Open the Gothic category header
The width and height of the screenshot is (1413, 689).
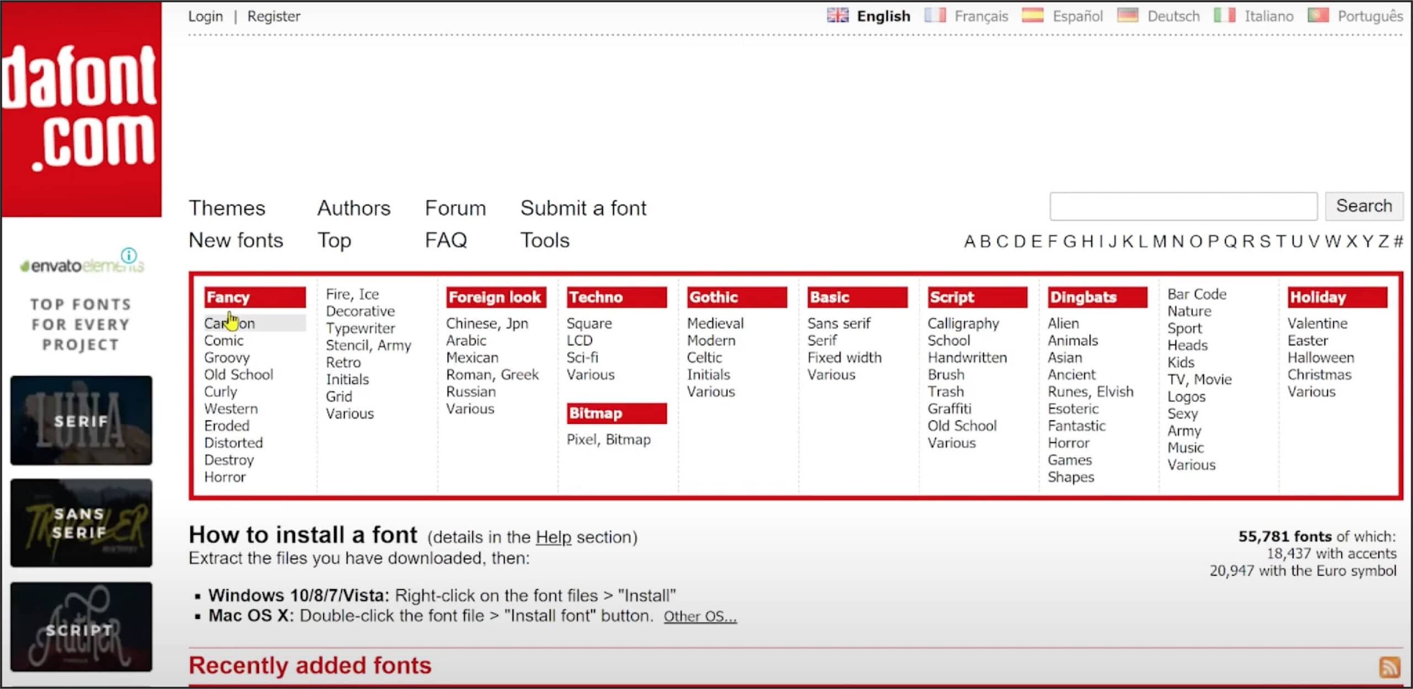click(737, 297)
